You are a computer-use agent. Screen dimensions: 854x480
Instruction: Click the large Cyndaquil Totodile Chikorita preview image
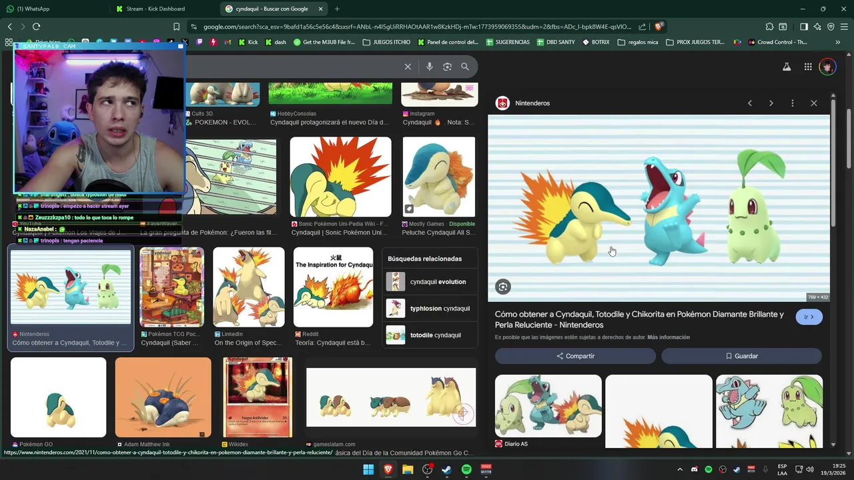659,208
